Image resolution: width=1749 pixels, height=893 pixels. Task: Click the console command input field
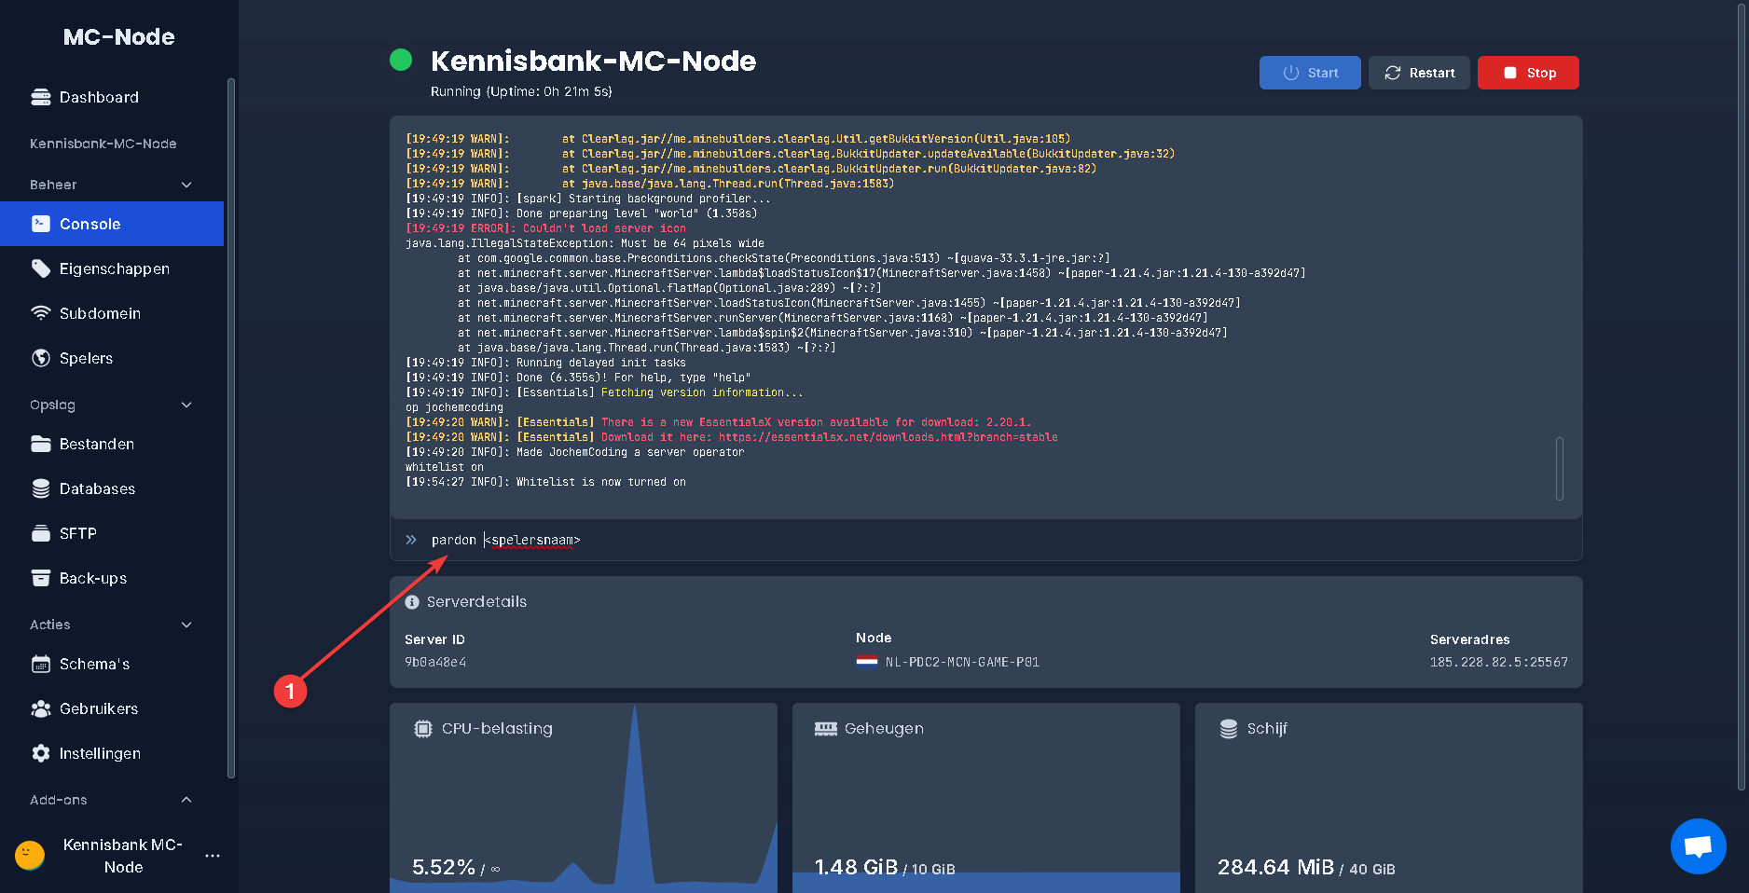[986, 540]
